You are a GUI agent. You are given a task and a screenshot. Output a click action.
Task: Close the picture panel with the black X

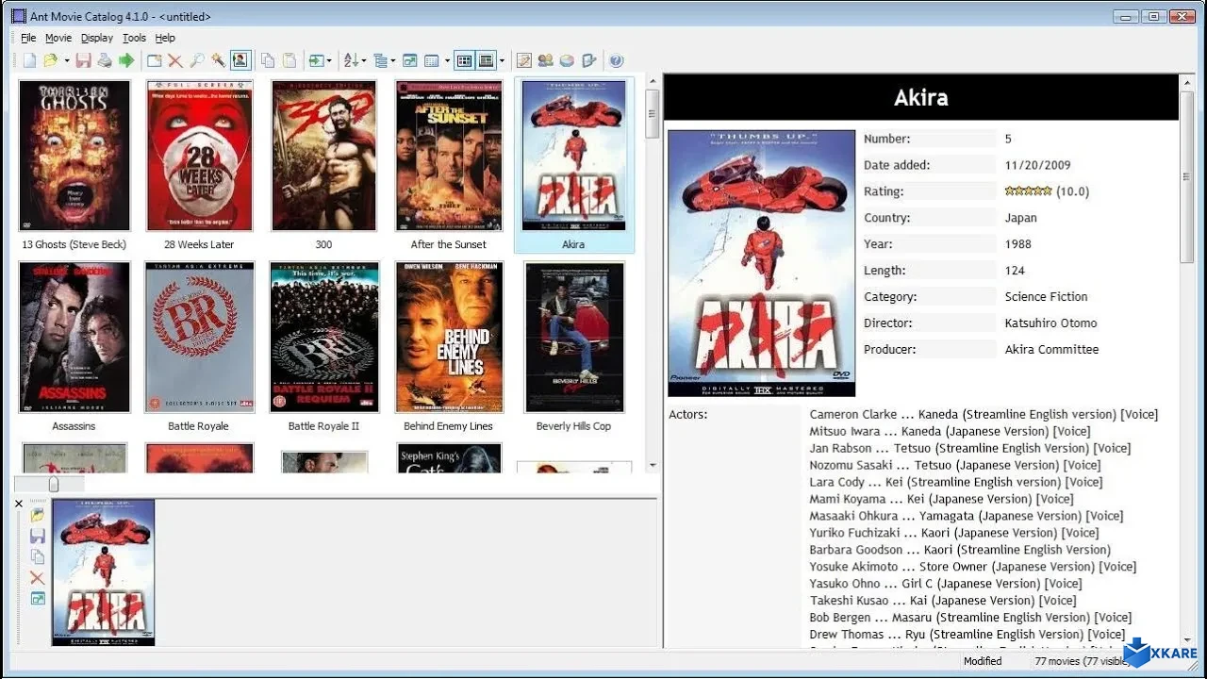[x=19, y=504]
